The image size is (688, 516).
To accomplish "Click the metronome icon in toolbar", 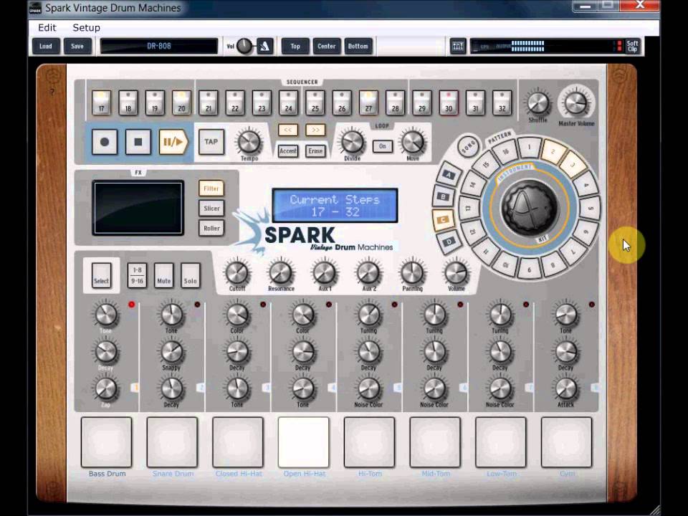I will (x=264, y=46).
